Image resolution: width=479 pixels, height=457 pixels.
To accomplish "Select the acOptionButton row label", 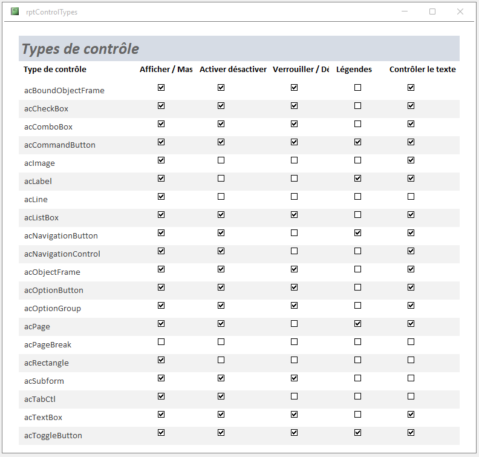I will click(53, 291).
